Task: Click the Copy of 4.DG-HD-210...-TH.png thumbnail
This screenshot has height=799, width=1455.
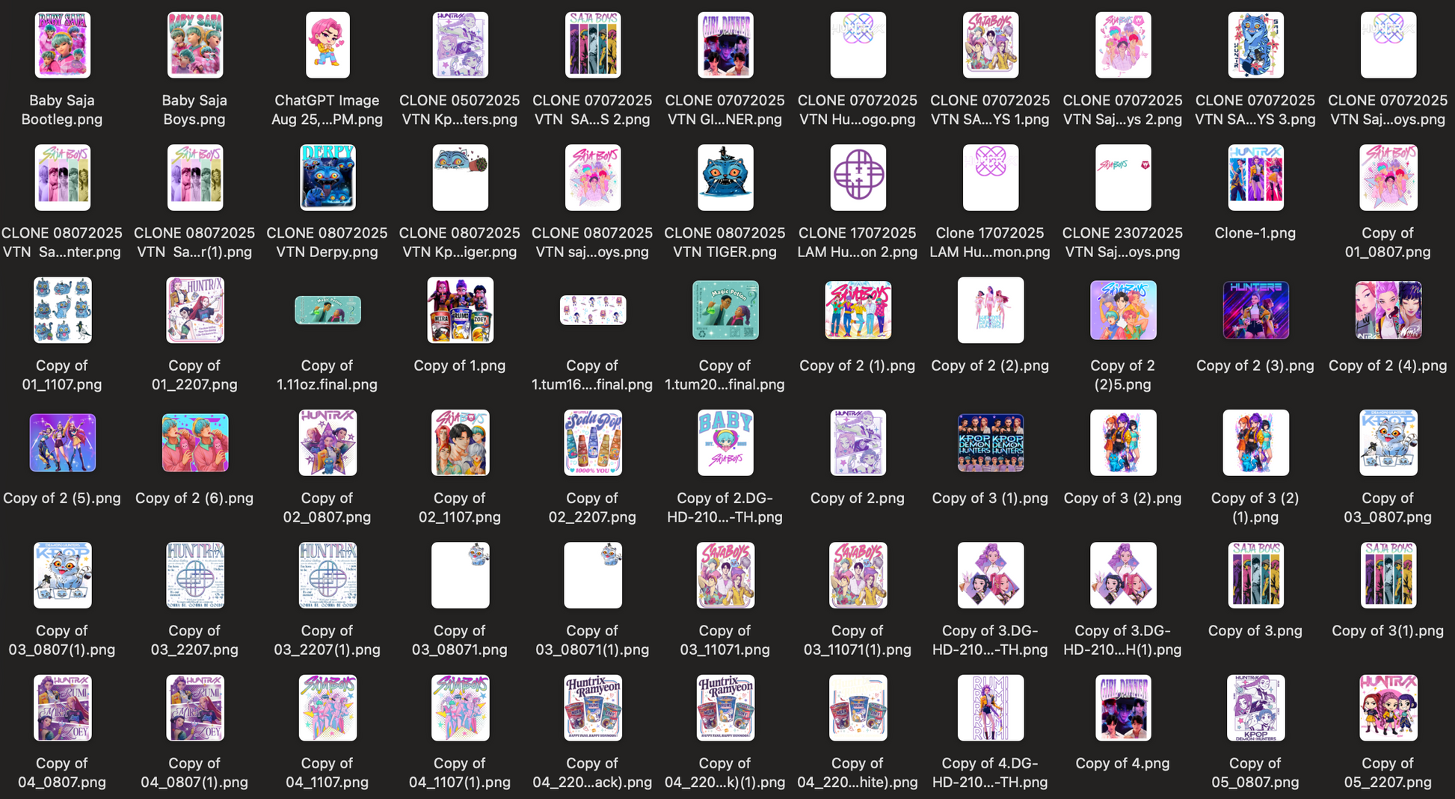Action: [990, 708]
